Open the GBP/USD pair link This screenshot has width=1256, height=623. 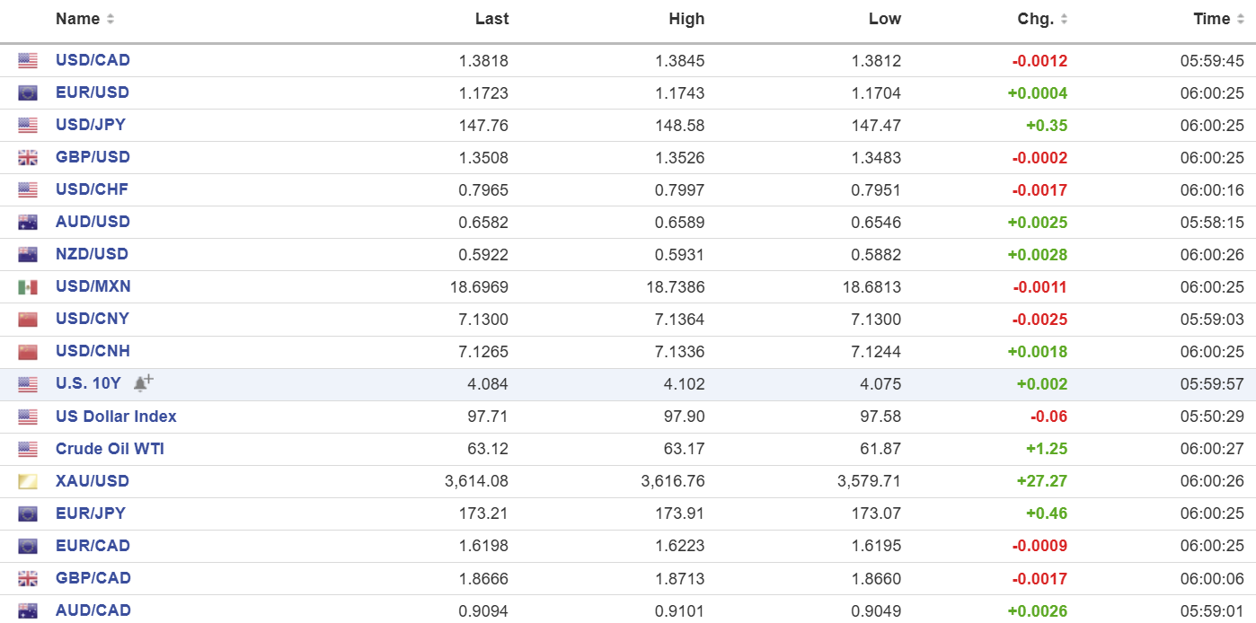click(93, 157)
